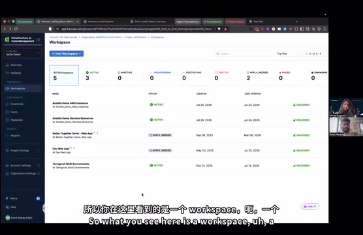Open Hosts in the sidebar
The width and height of the screenshot is (363, 235).
[14, 112]
